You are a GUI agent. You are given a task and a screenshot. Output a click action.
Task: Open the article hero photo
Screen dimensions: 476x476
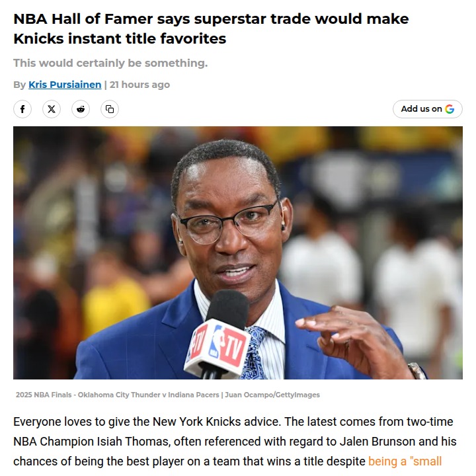(x=238, y=253)
